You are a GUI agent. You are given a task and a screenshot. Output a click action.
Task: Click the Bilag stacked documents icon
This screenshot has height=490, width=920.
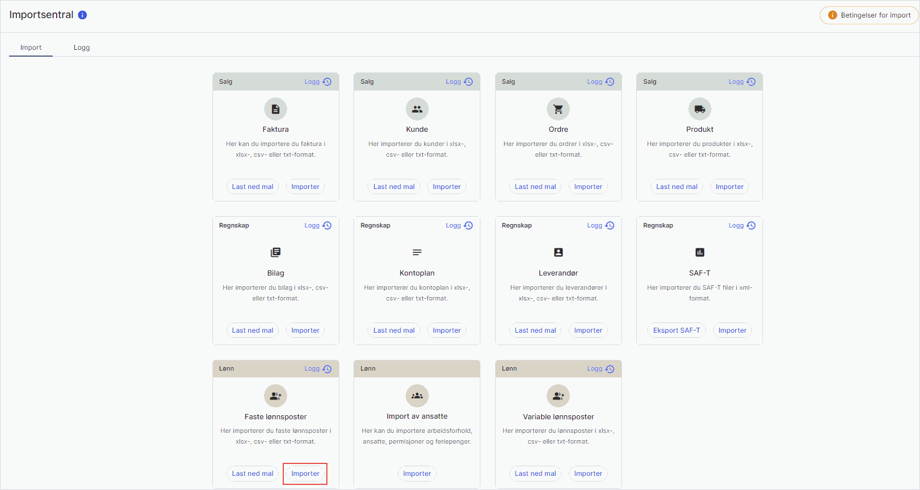click(275, 252)
